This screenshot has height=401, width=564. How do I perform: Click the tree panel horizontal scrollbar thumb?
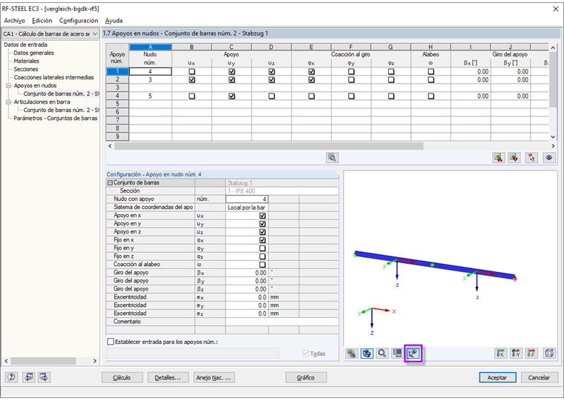(43, 361)
